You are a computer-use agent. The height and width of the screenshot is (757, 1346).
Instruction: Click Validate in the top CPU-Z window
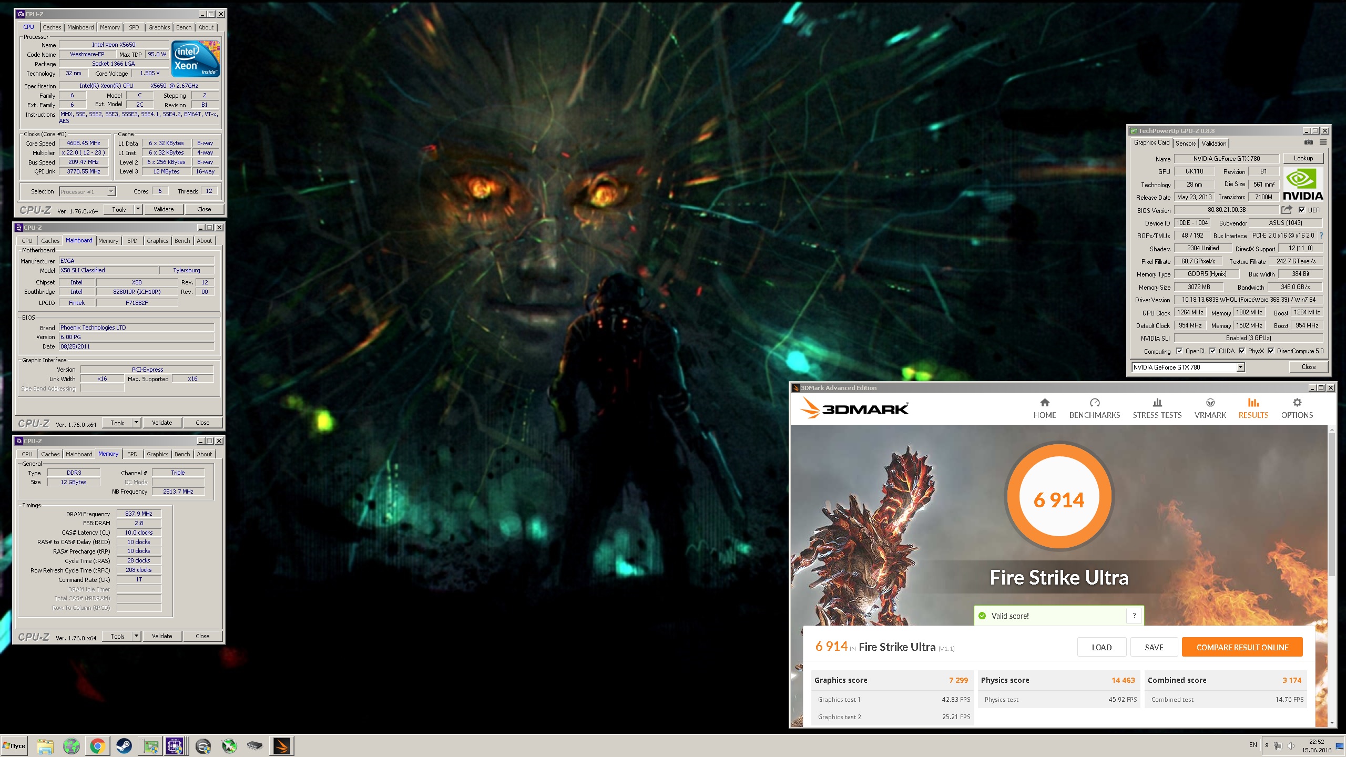click(x=164, y=209)
